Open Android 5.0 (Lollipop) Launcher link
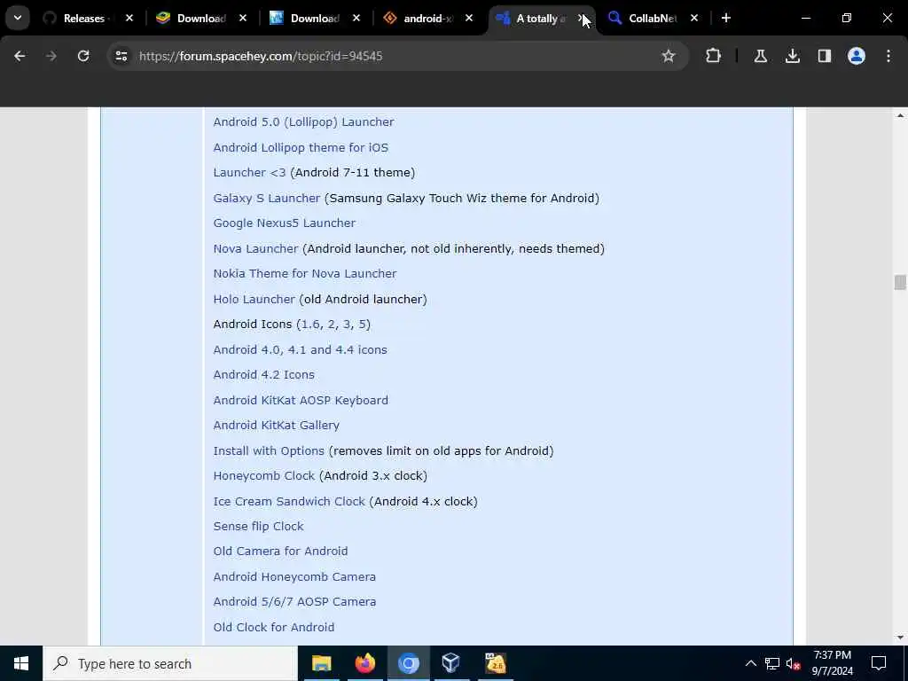The image size is (908, 681). pos(303,122)
